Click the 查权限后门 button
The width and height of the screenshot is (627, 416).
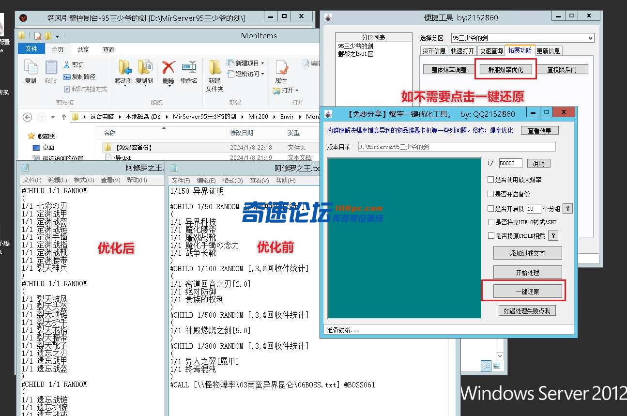pyautogui.click(x=562, y=70)
